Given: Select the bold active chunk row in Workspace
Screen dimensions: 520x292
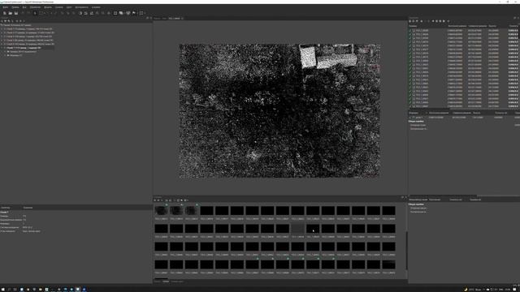Looking at the screenshot, I should (x=27, y=48).
